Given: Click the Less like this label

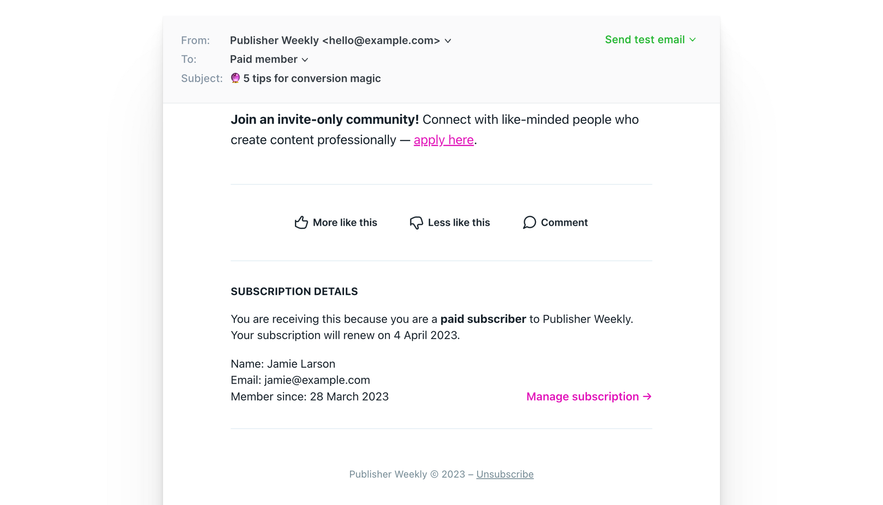Looking at the screenshot, I should [x=459, y=222].
